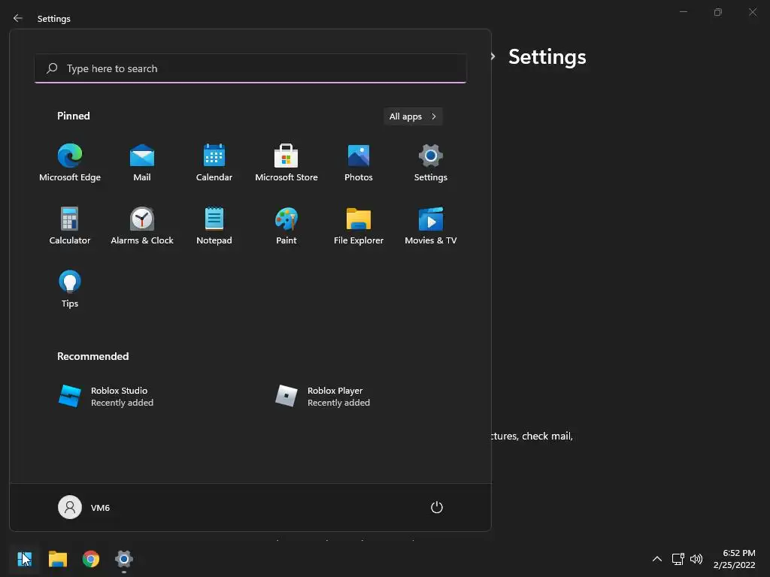Open the Calendar app
The height and width of the screenshot is (577, 770).
click(x=214, y=163)
